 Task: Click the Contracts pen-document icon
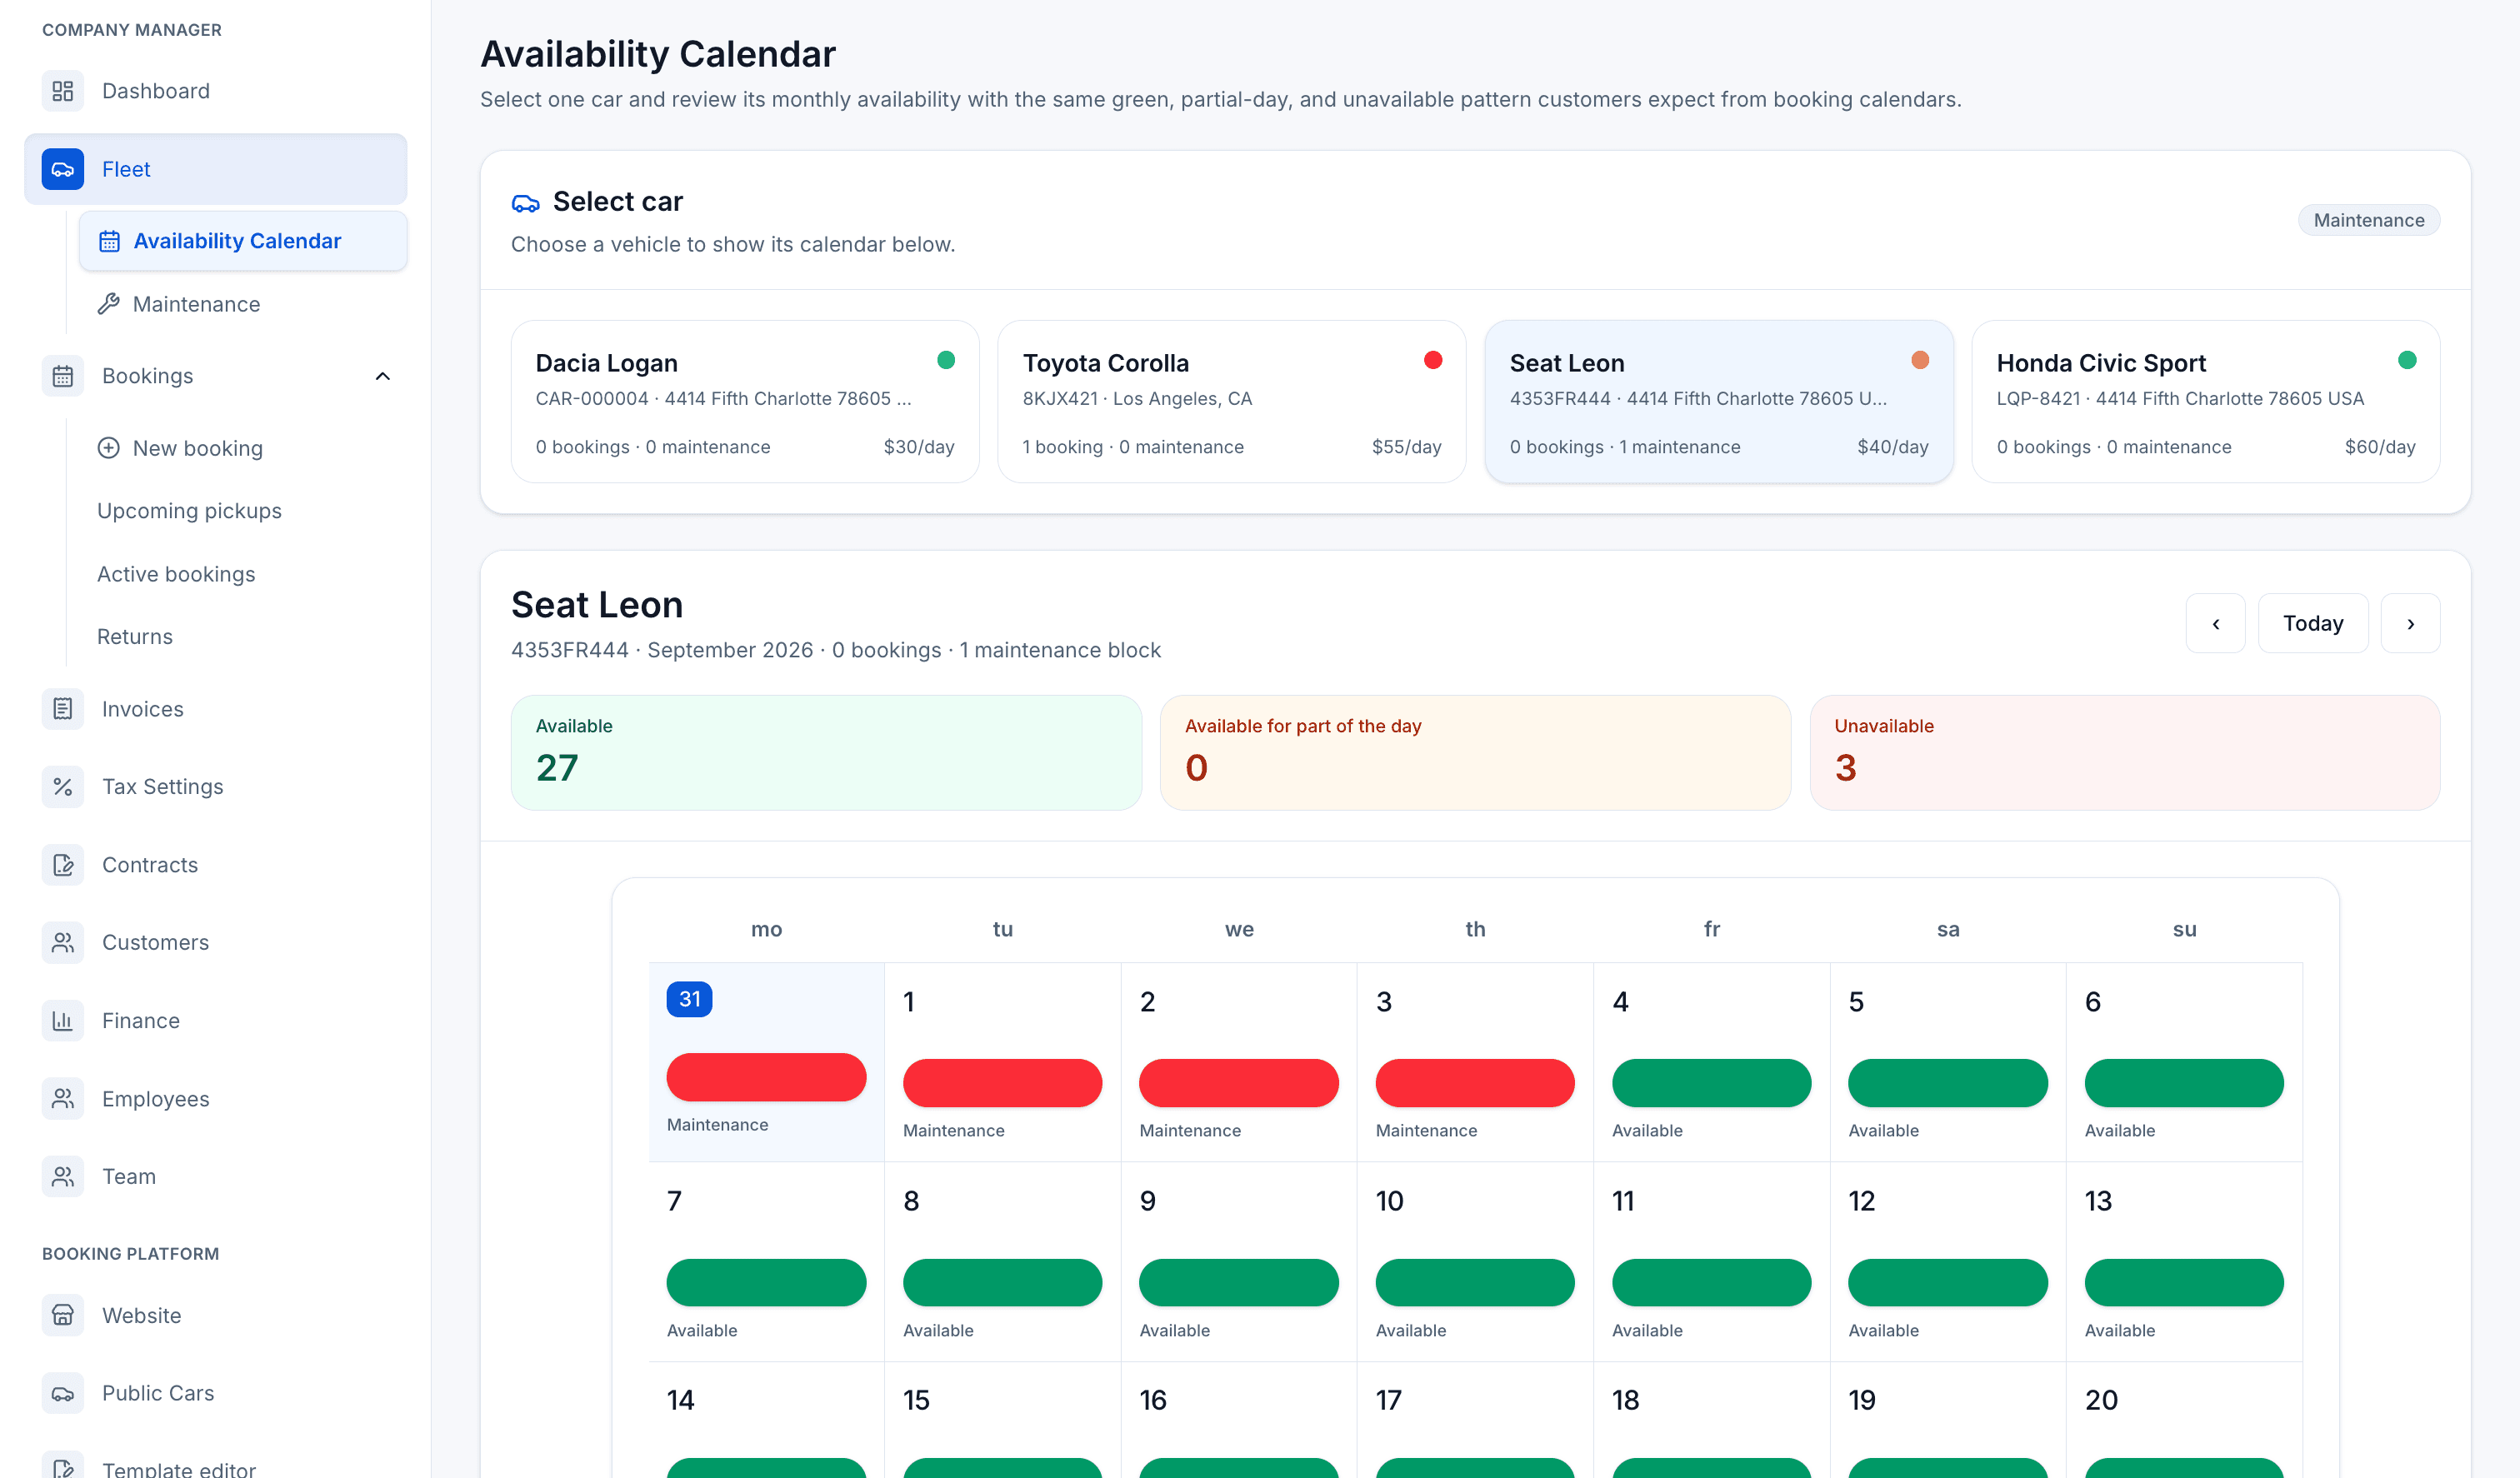coord(62,865)
